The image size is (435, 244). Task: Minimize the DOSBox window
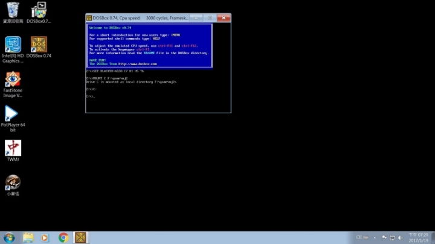pos(196,18)
